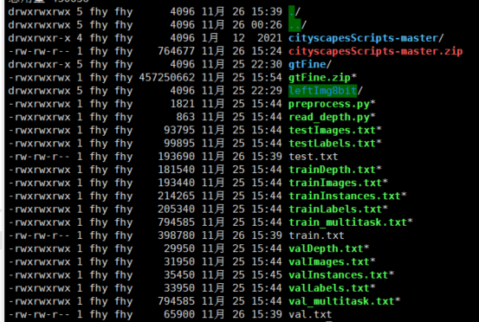The width and height of the screenshot is (479, 322).
Task: Click the year 2021 in the date column
Action: [269, 38]
